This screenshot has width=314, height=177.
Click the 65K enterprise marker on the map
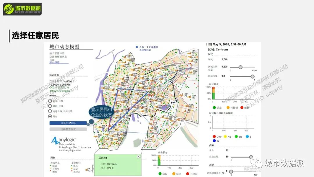[148, 140]
